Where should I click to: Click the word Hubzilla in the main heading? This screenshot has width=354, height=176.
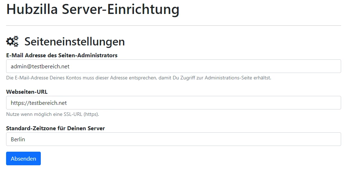(32, 9)
